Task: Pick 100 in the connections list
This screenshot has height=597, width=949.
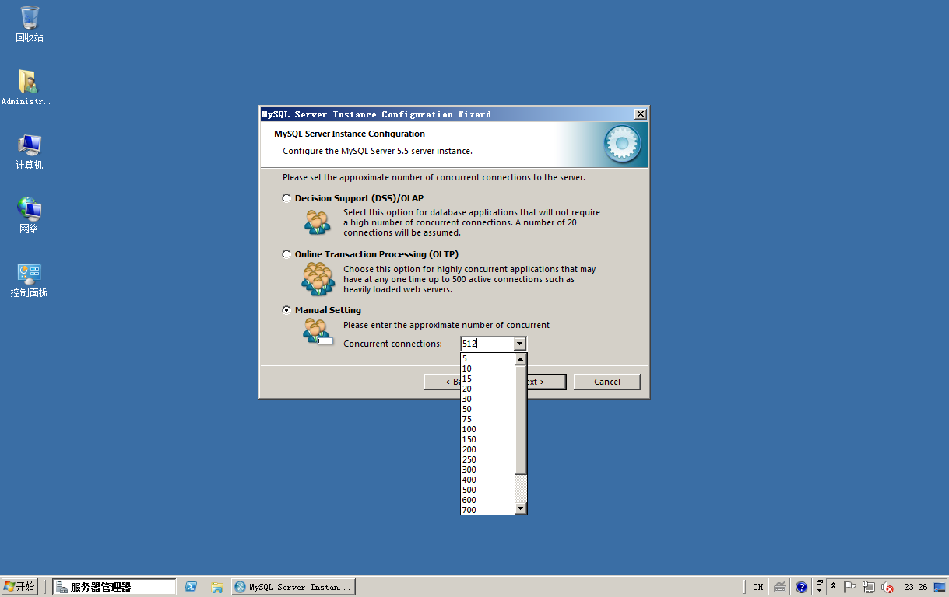Action: (x=487, y=429)
